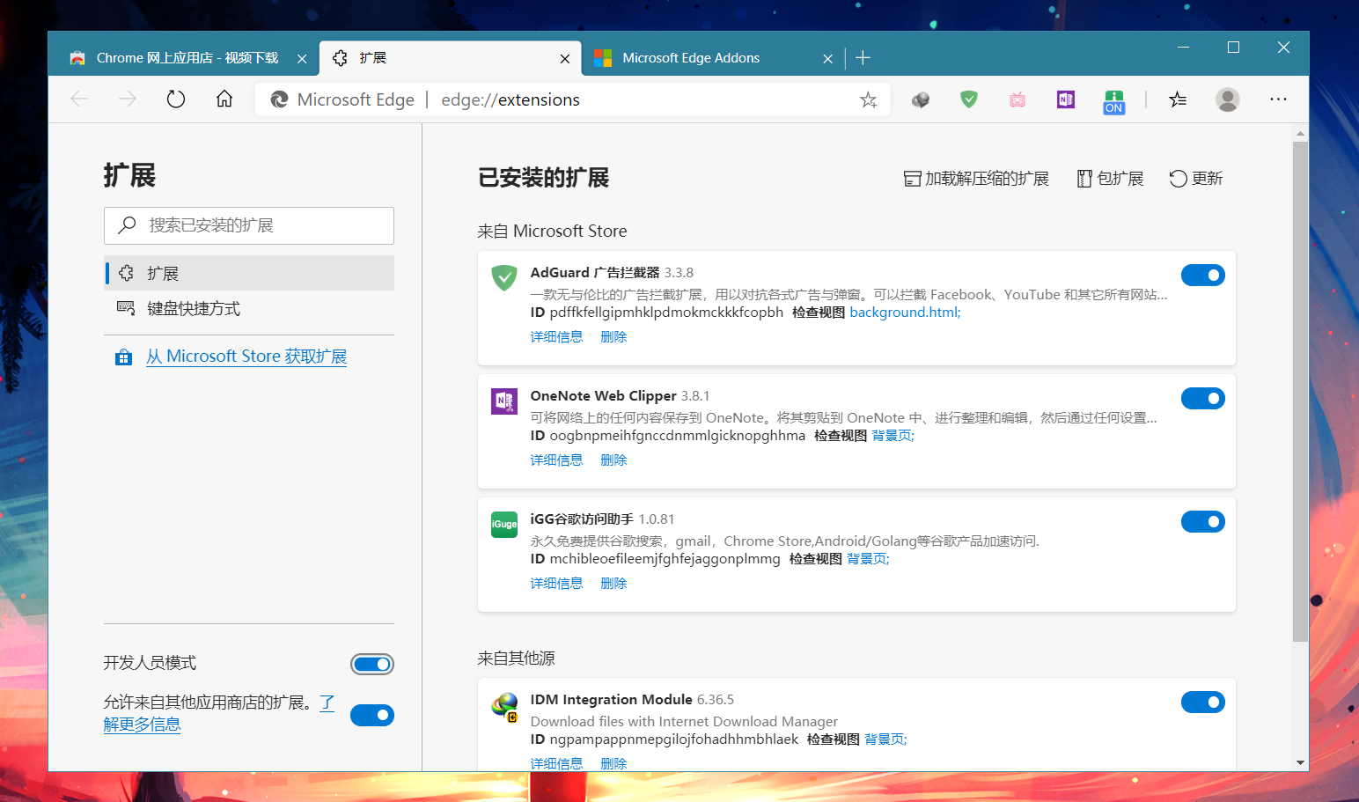The image size is (1359, 802).
Task: Click the AdGuard extension list icon
Action: [x=504, y=277]
